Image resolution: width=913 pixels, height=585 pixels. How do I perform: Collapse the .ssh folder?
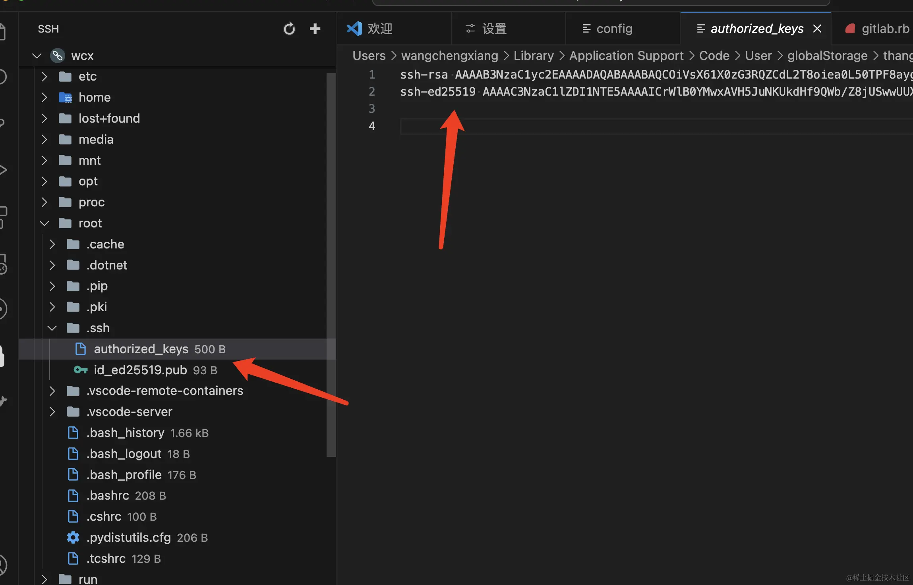pyautogui.click(x=52, y=328)
